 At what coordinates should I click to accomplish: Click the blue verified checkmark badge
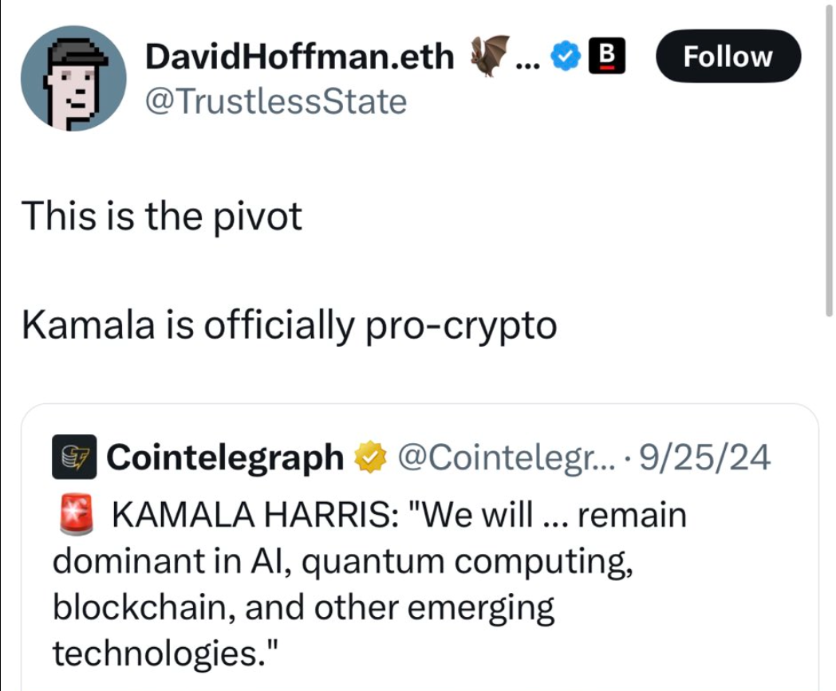pos(565,56)
